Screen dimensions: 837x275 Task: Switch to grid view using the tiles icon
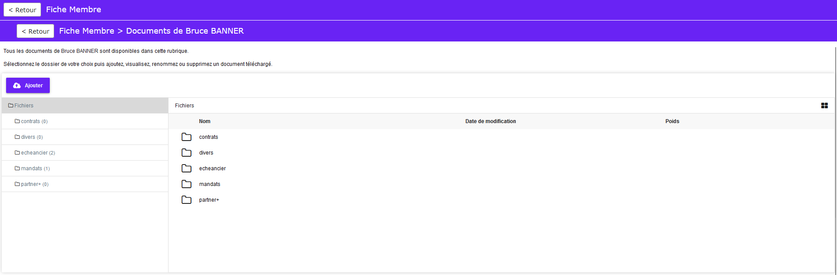(824, 106)
